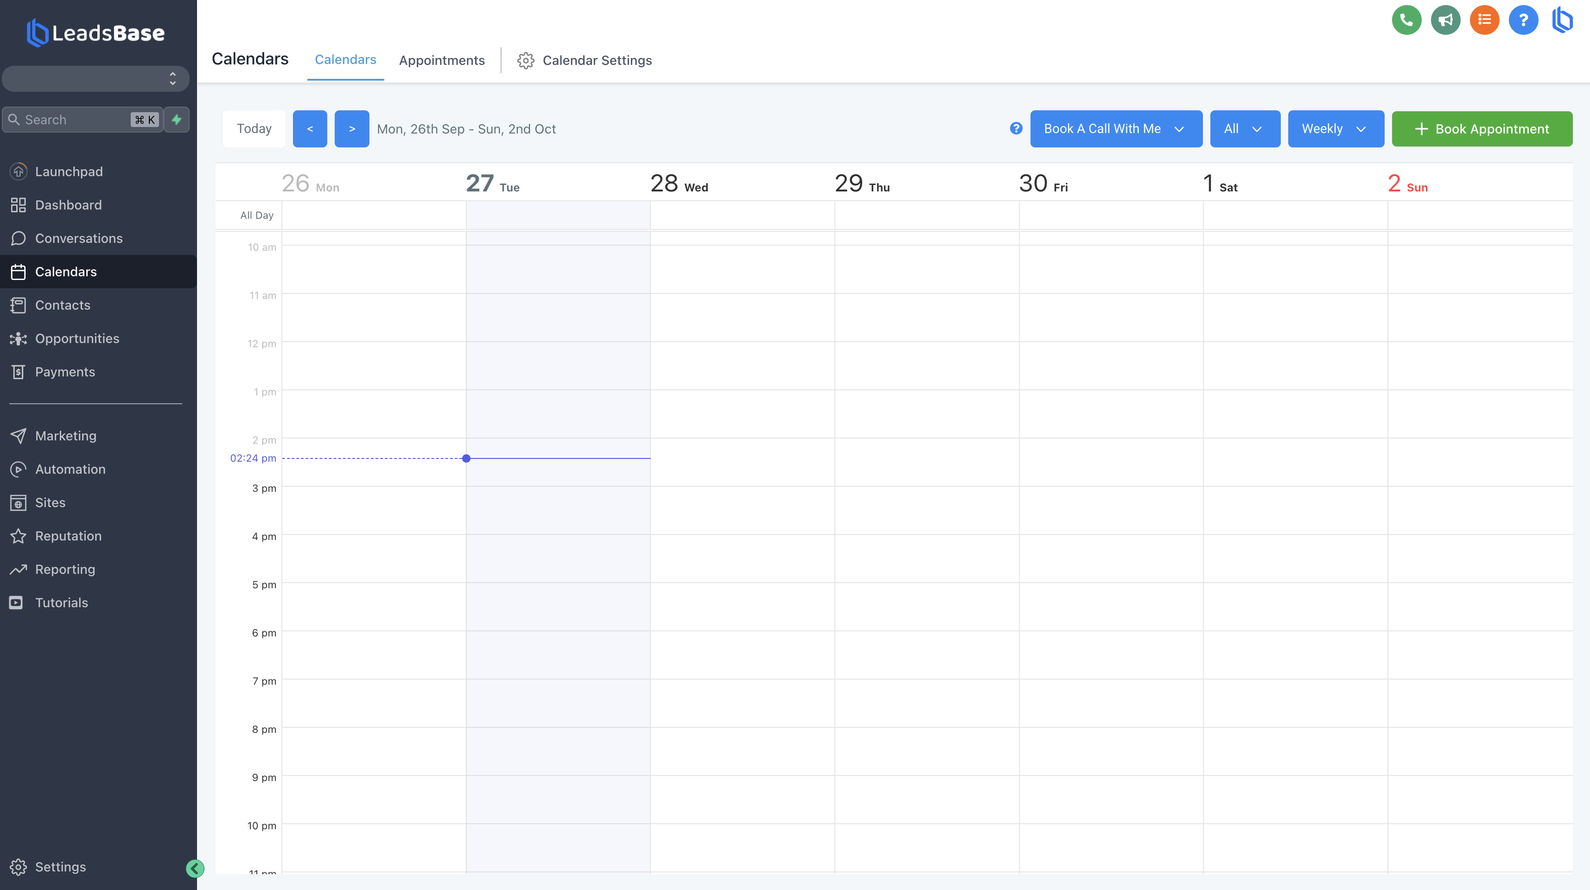The image size is (1590, 890).
Task: Expand Book A Call With Me dropdown
Action: (1115, 129)
